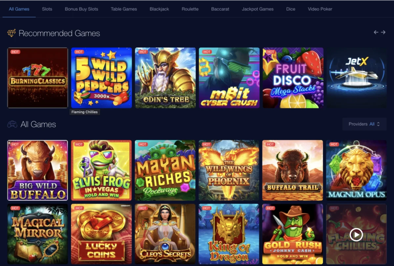Switch to the Slots tab
The height and width of the screenshot is (266, 394).
tap(47, 9)
